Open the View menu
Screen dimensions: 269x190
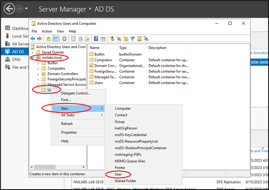pyautogui.click(x=61, y=31)
